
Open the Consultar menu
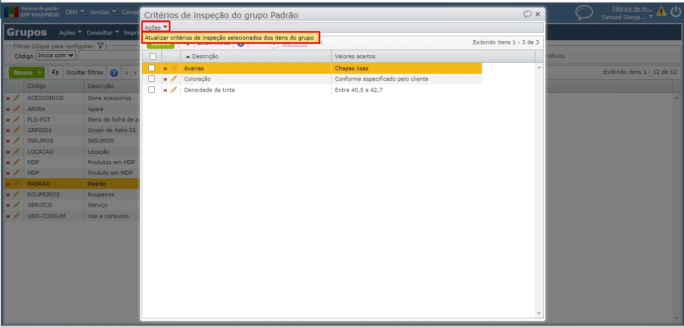(x=103, y=33)
